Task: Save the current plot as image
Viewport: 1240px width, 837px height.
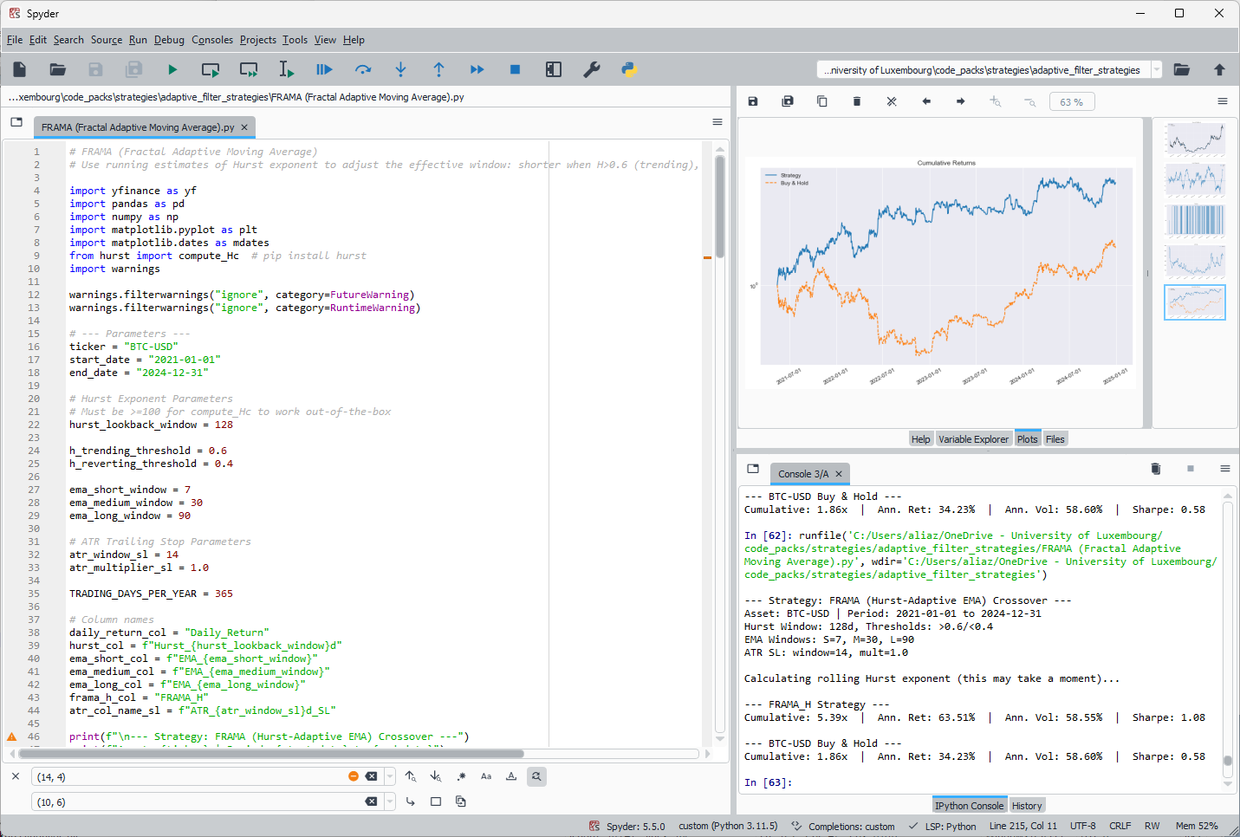Action: coord(753,101)
